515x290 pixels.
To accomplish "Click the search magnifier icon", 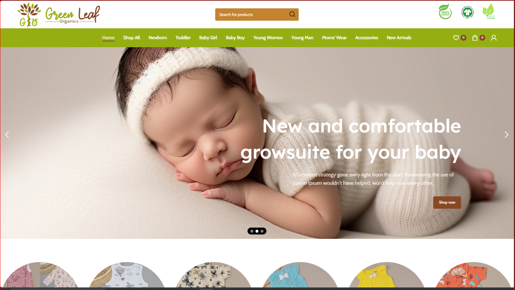I will [292, 15].
